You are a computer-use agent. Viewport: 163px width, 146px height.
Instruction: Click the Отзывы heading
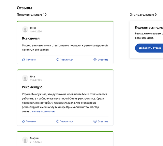24,8
